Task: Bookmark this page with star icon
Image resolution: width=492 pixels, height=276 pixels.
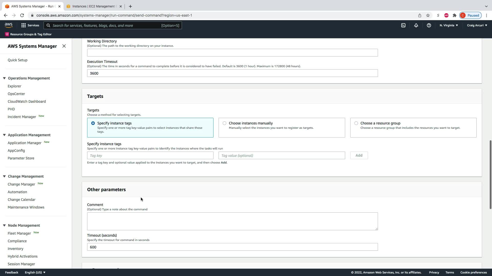Action: tap(428, 15)
